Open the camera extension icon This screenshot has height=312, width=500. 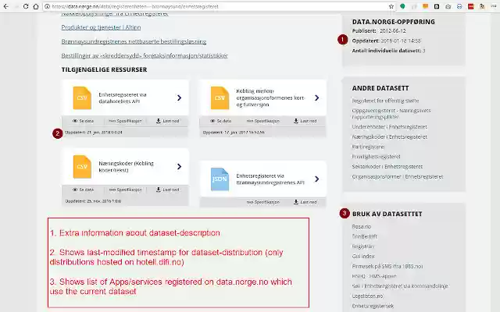pyautogui.click(x=448, y=6)
